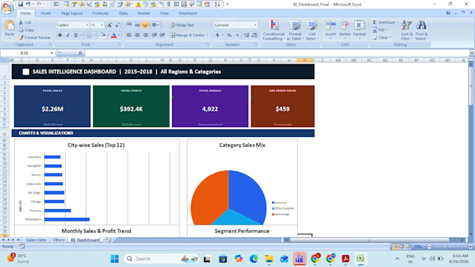This screenshot has height=267, width=475.
Task: Open the Page Layout ribbon tab
Action: tap(72, 13)
